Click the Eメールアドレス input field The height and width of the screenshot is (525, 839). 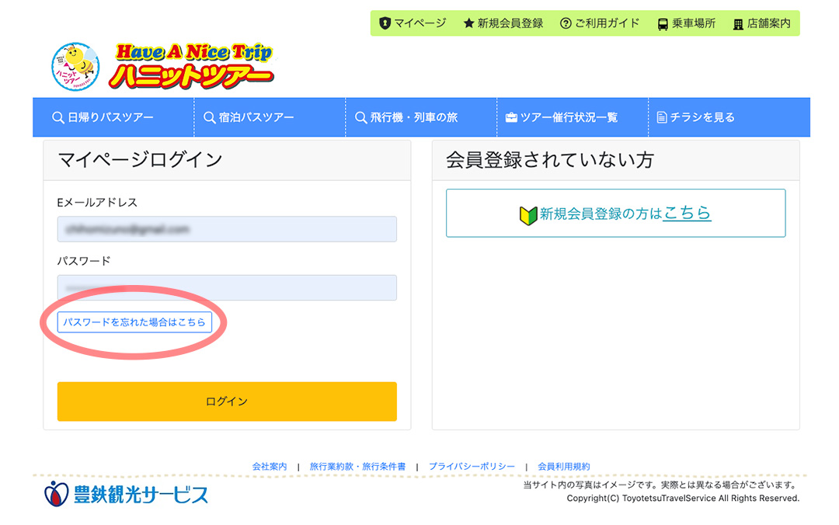[x=226, y=229]
